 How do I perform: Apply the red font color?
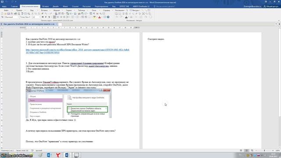coord(100,17)
